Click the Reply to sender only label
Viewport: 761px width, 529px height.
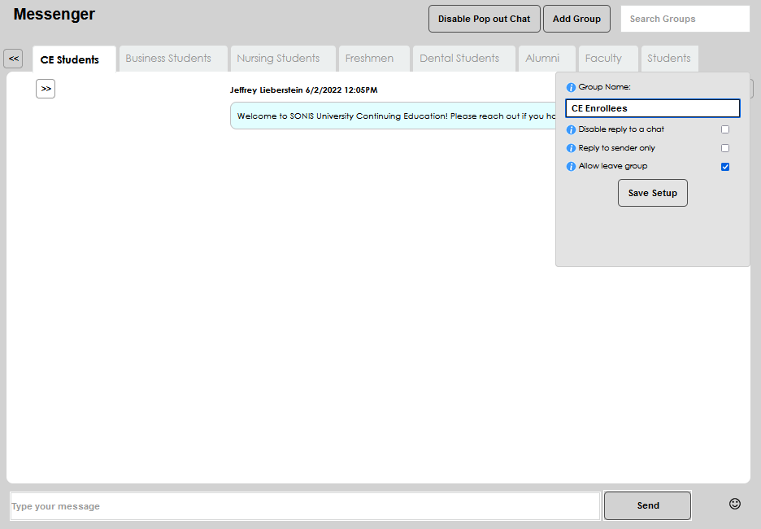point(617,147)
